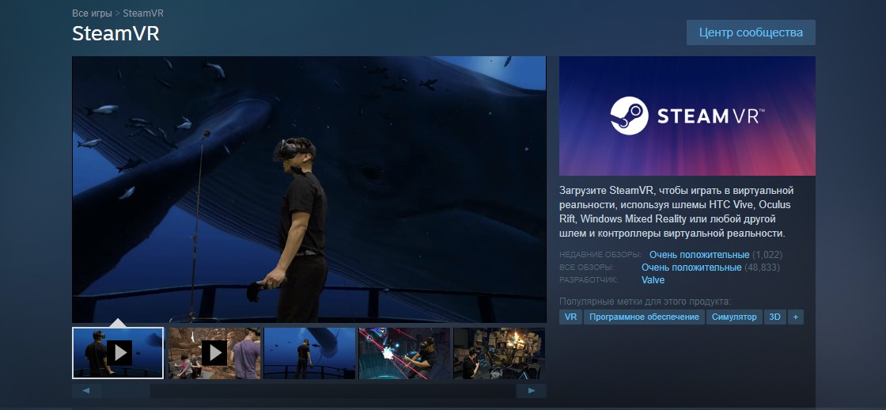
Task: Add a tag with the plus button
Action: pyautogui.click(x=796, y=317)
